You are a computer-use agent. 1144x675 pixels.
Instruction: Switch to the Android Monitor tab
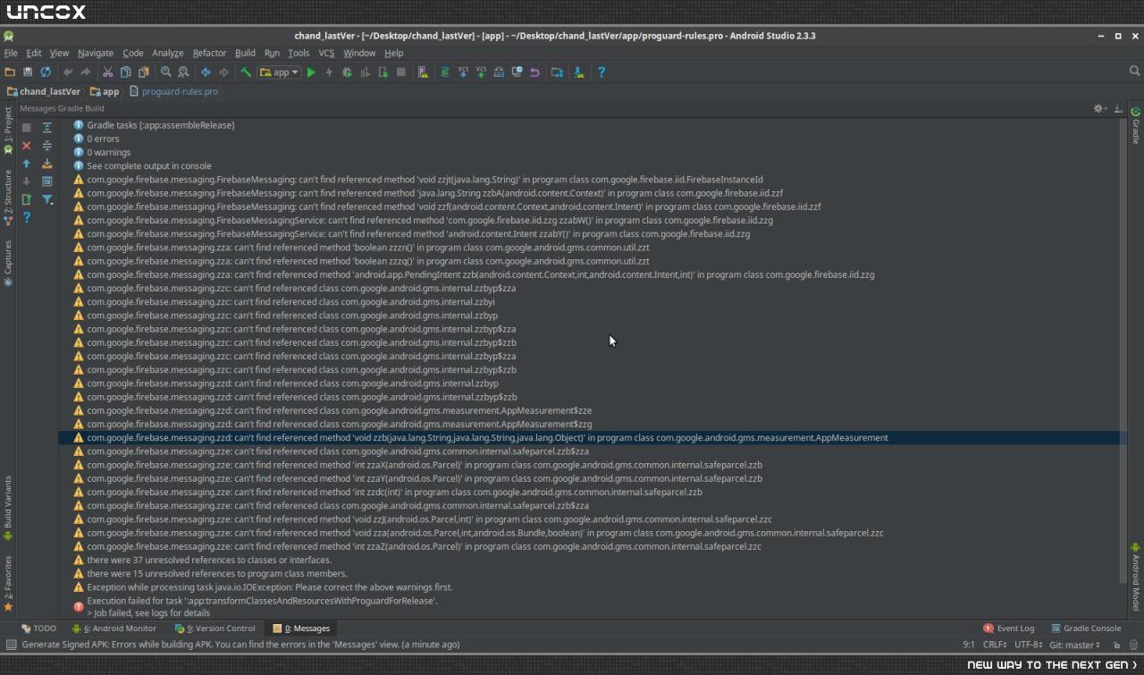click(x=114, y=629)
